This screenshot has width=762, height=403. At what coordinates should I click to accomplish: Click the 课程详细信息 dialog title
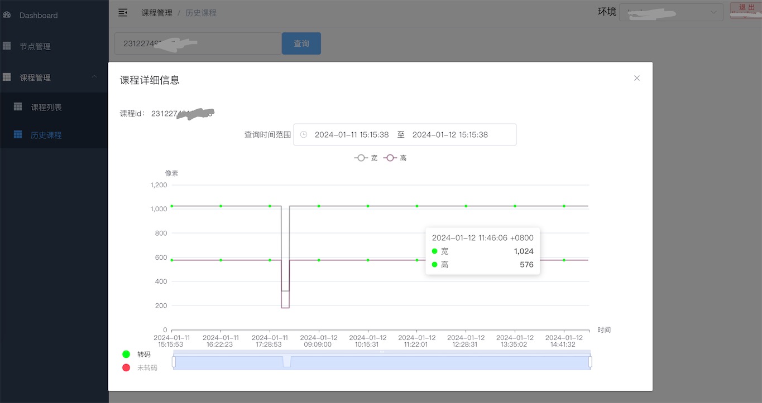tap(150, 80)
